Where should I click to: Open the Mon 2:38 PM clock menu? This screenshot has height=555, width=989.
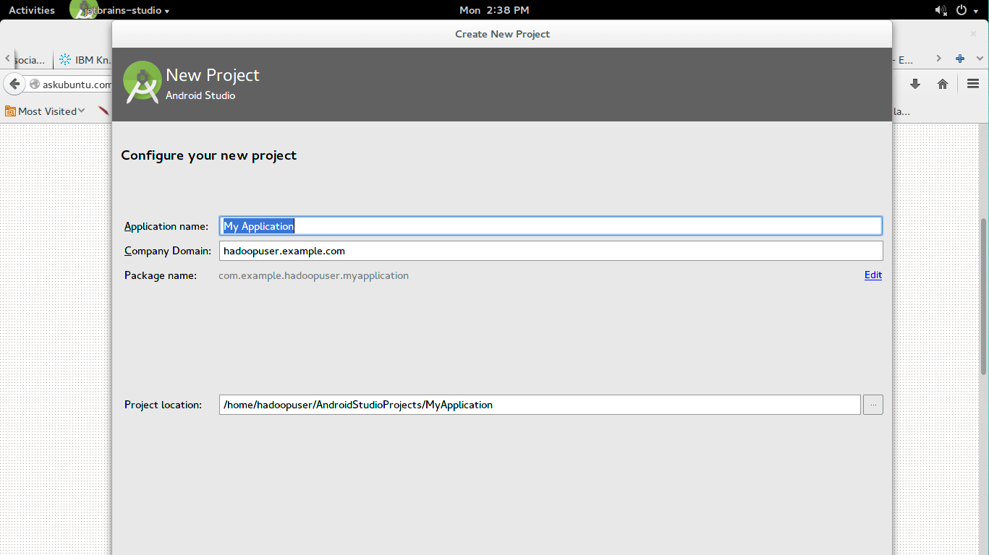point(494,10)
